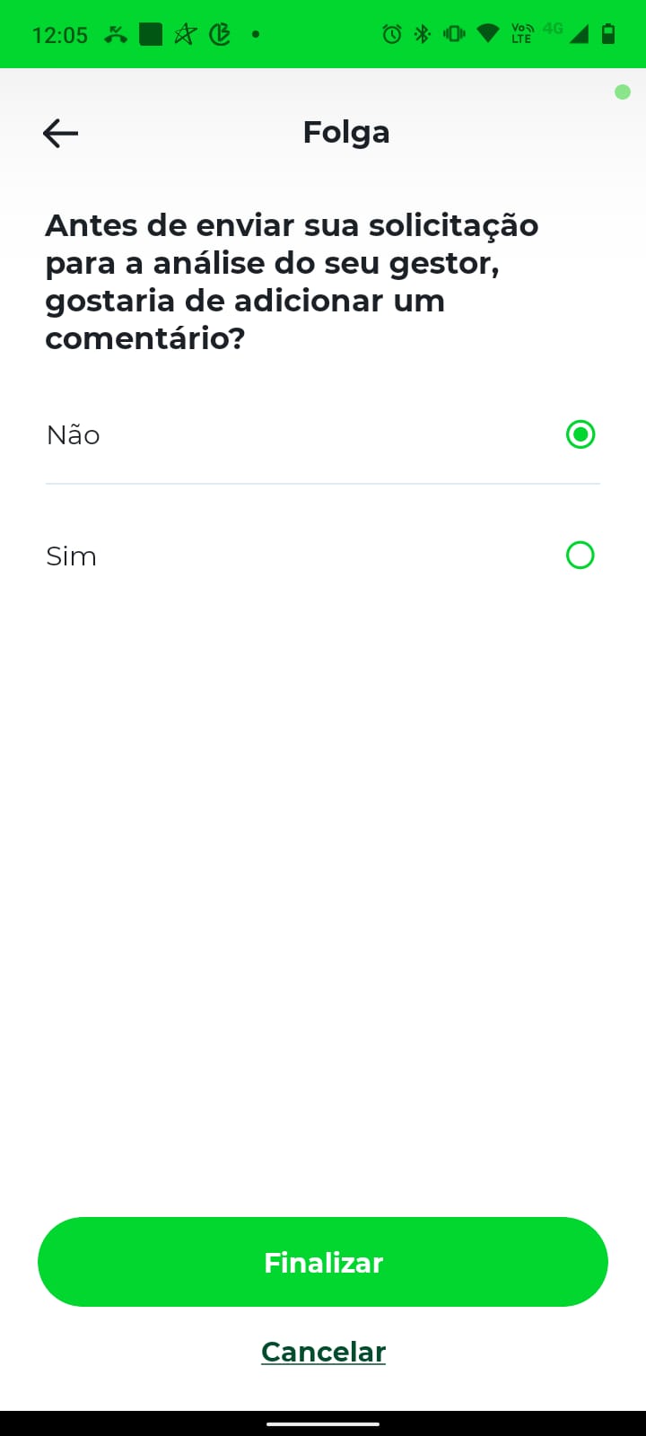Tap the alarm clock status icon
Viewport: 646px width, 1436px height.
(392, 35)
